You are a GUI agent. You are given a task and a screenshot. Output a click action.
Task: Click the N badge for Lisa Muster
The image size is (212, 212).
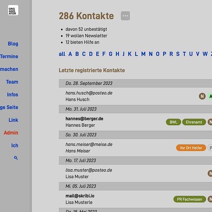point(210,173)
